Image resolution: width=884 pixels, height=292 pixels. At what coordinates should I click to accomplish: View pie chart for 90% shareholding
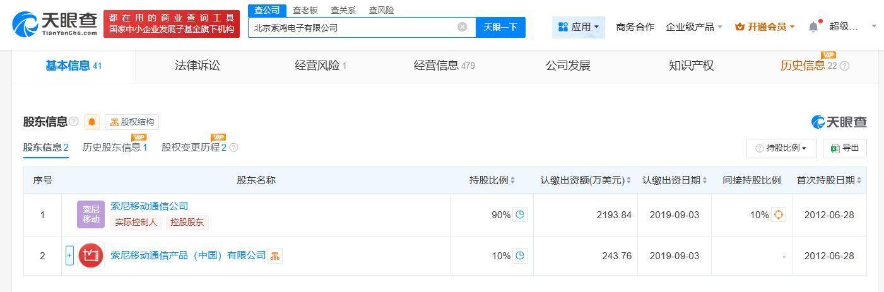[x=520, y=215]
